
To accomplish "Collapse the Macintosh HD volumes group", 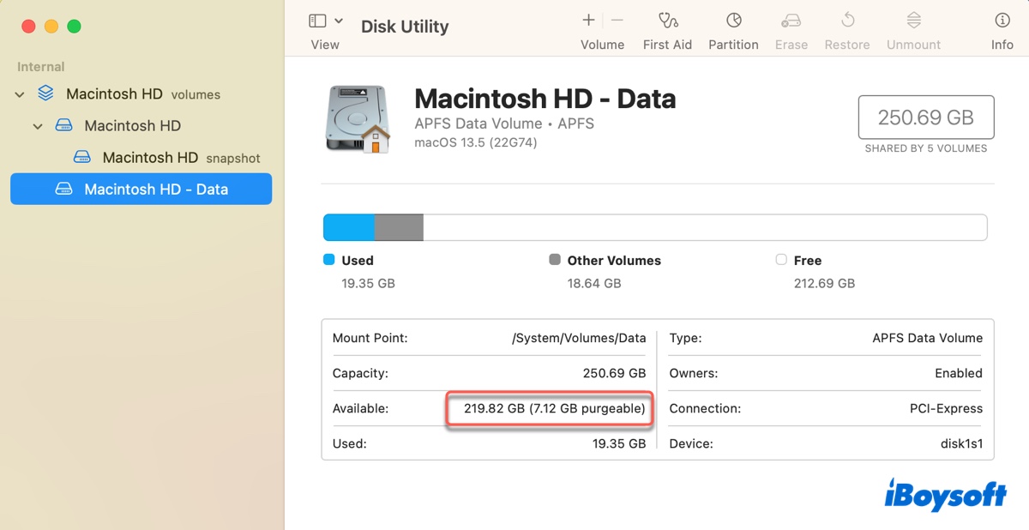I will (20, 94).
